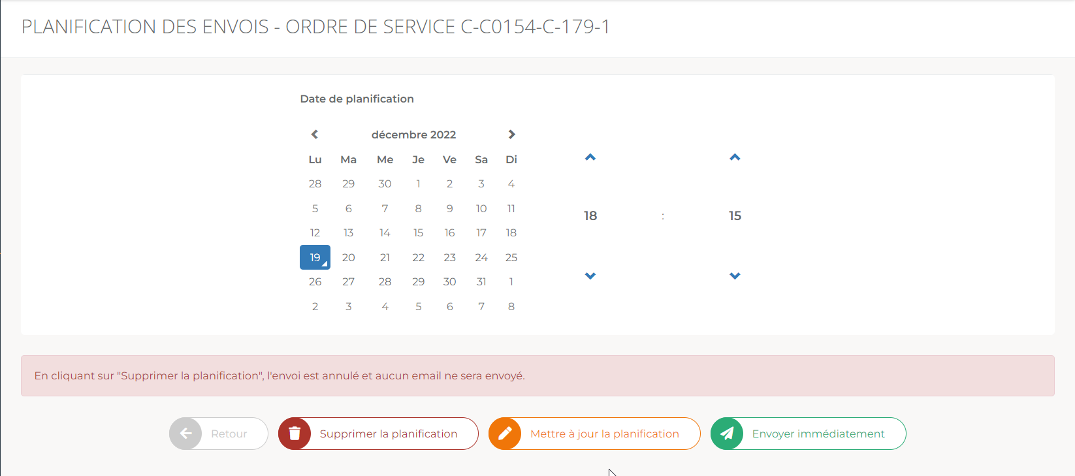Select 11 December date
Screen dimensions: 1075x476
(511, 209)
